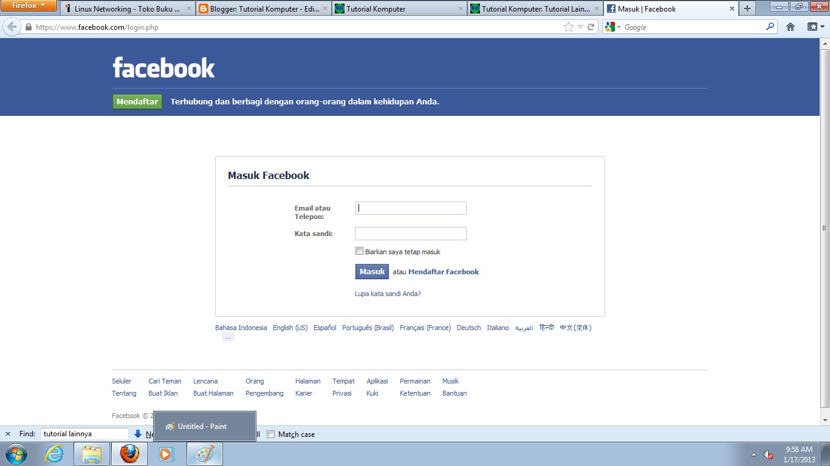Open the Mendaftar Facebook link

tap(444, 272)
